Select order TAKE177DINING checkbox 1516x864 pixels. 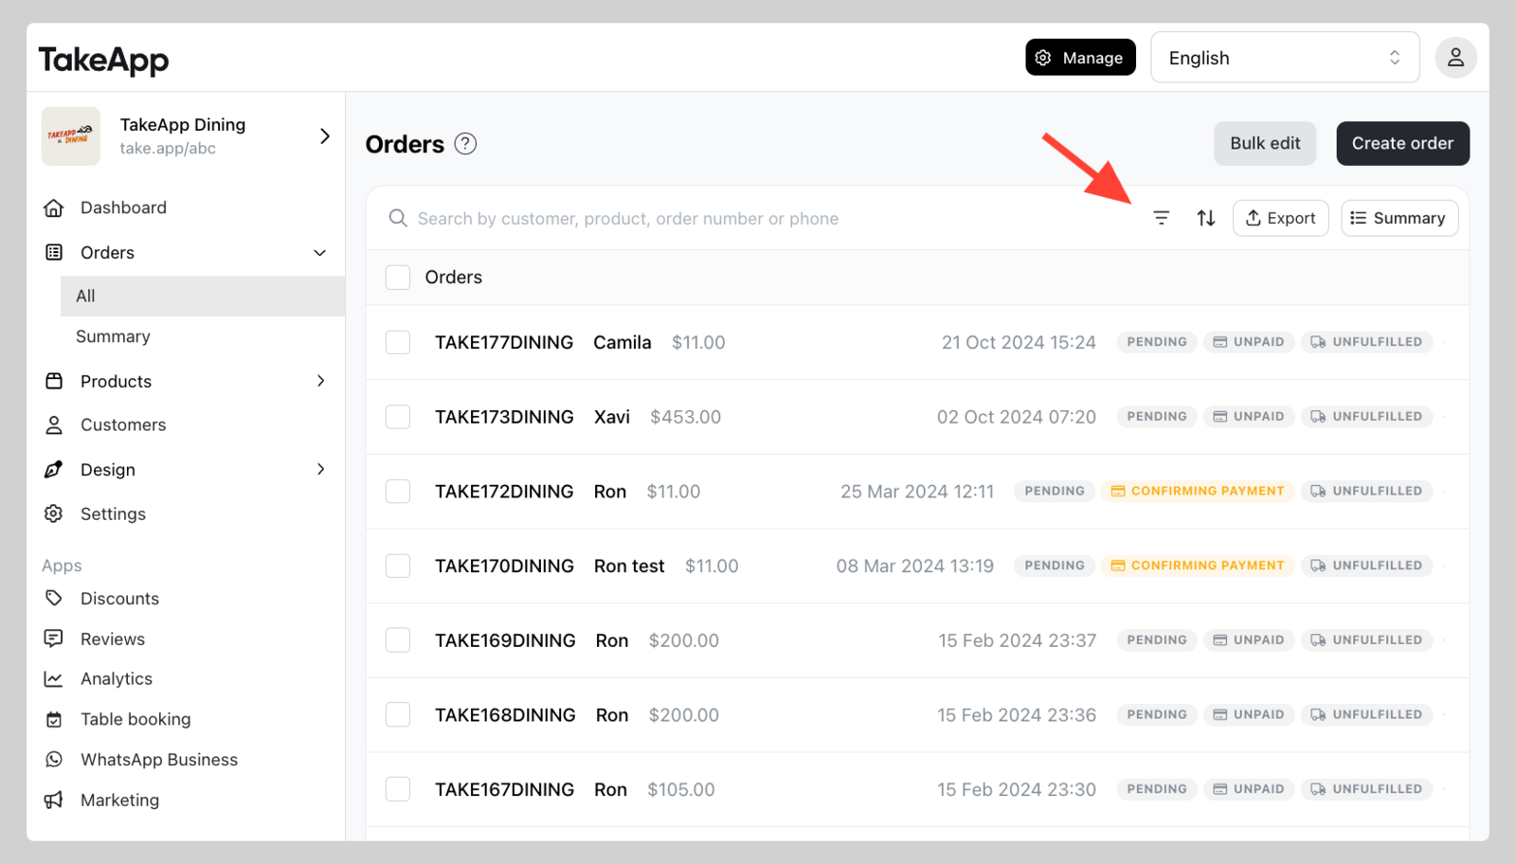point(398,342)
